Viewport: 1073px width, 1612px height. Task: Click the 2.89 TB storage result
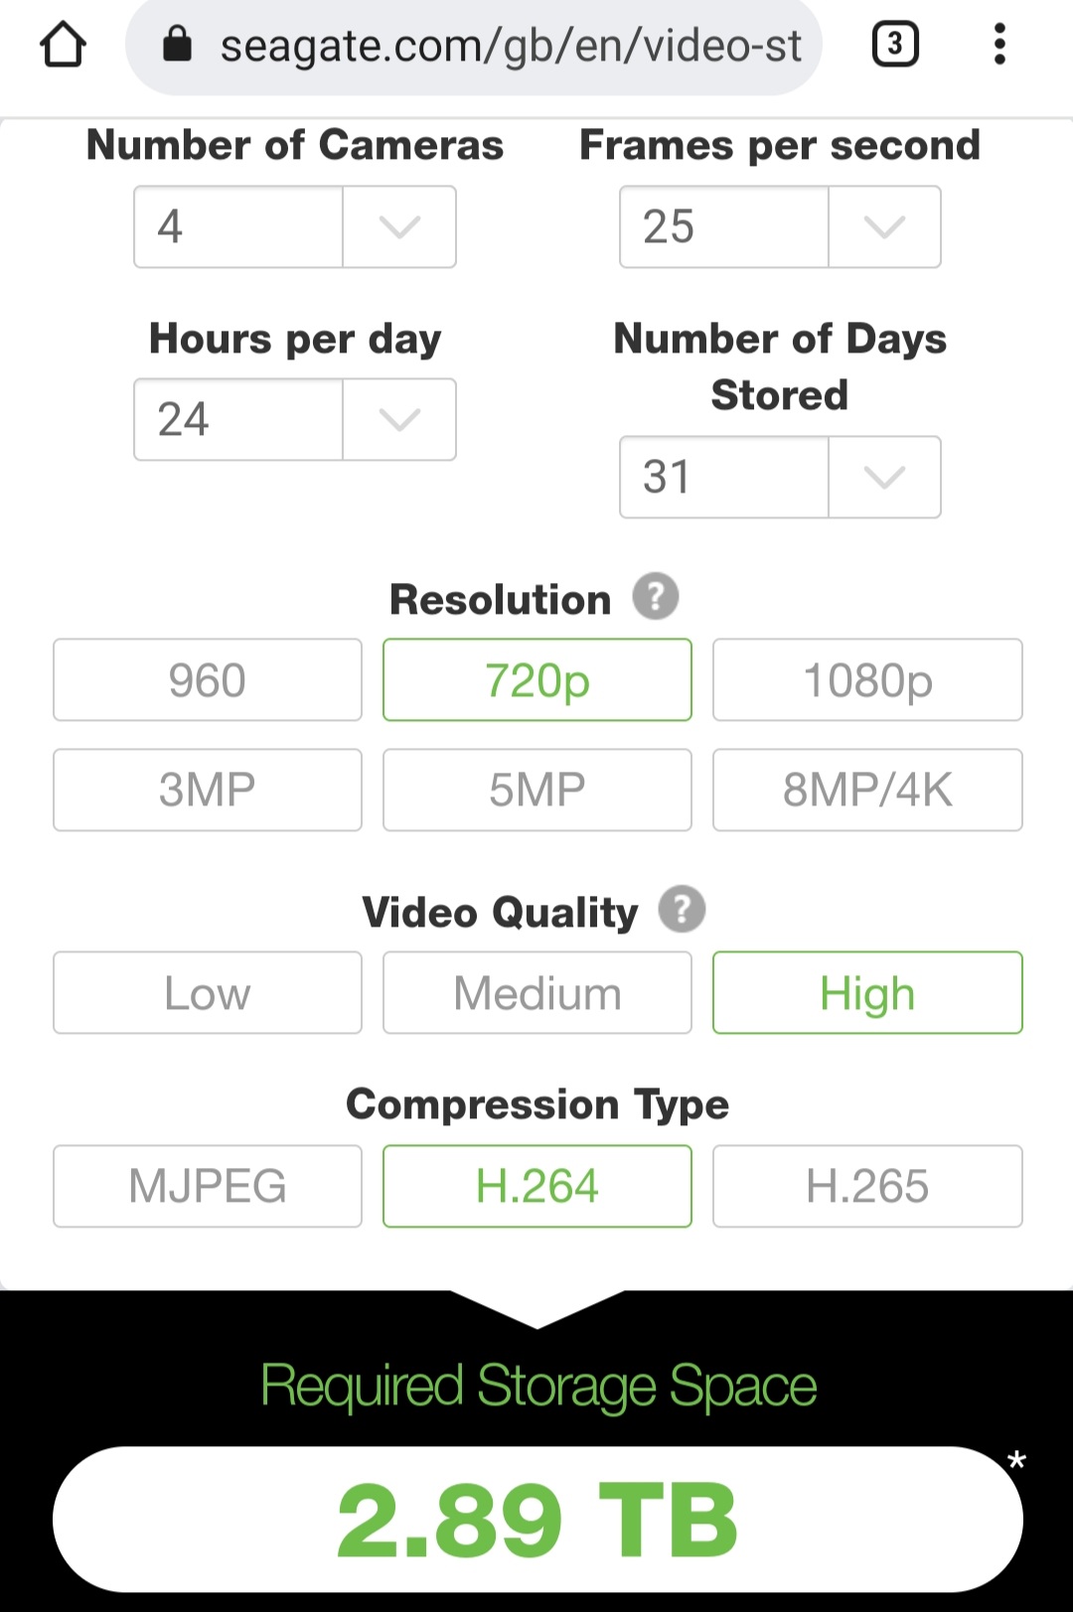537,1520
